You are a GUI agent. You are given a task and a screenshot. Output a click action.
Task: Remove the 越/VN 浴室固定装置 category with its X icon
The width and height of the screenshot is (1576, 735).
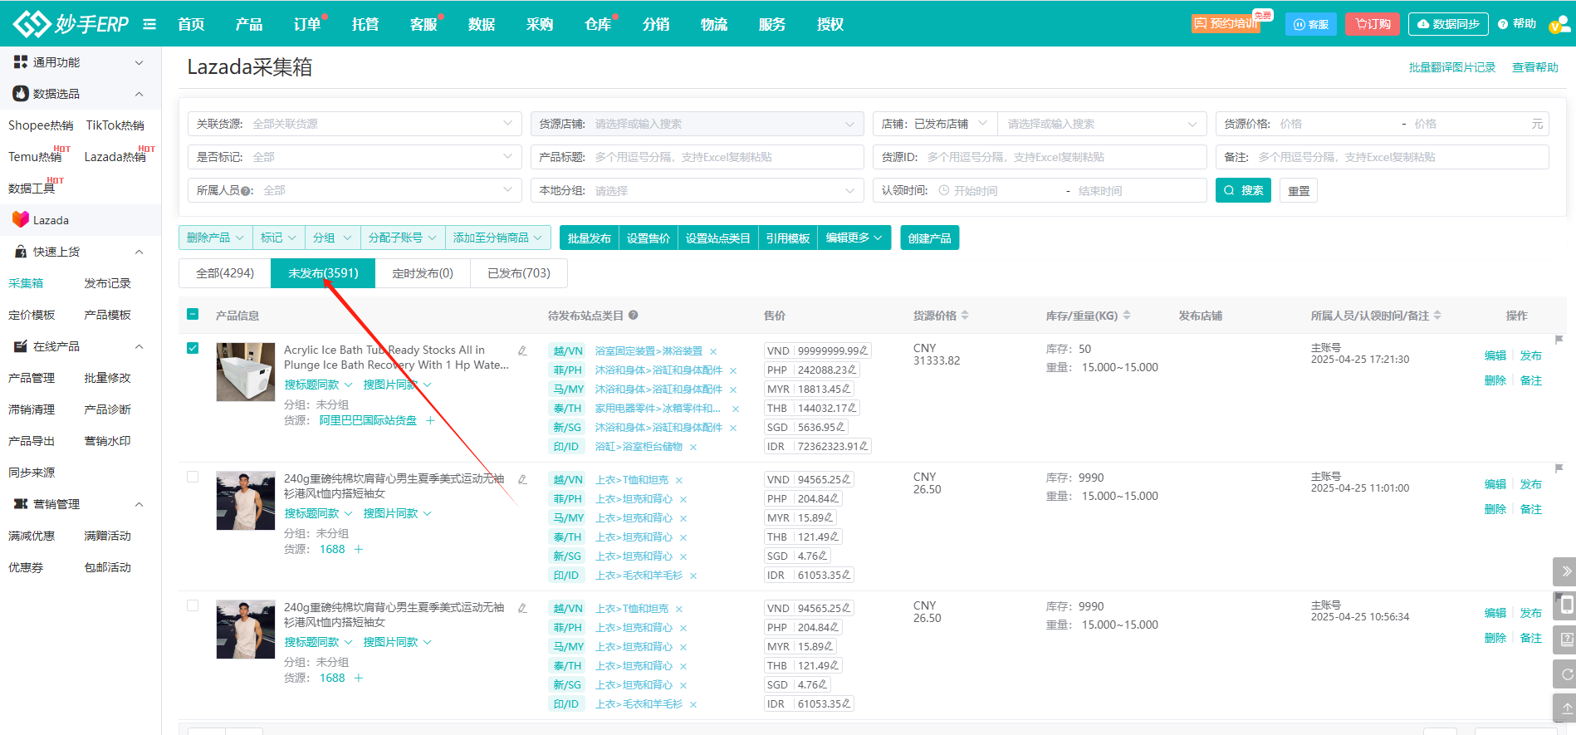pos(713,351)
